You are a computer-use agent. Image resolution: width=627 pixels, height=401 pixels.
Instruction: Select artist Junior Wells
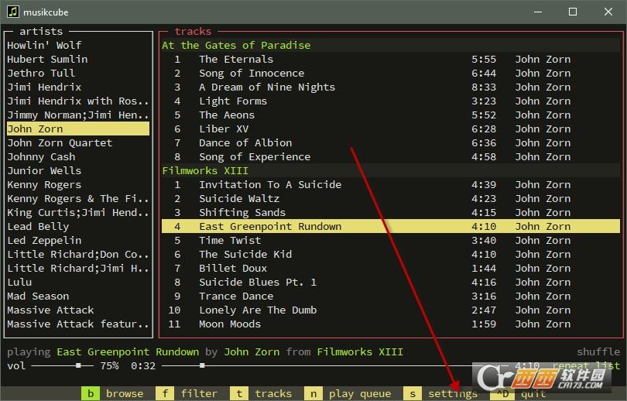pos(78,171)
